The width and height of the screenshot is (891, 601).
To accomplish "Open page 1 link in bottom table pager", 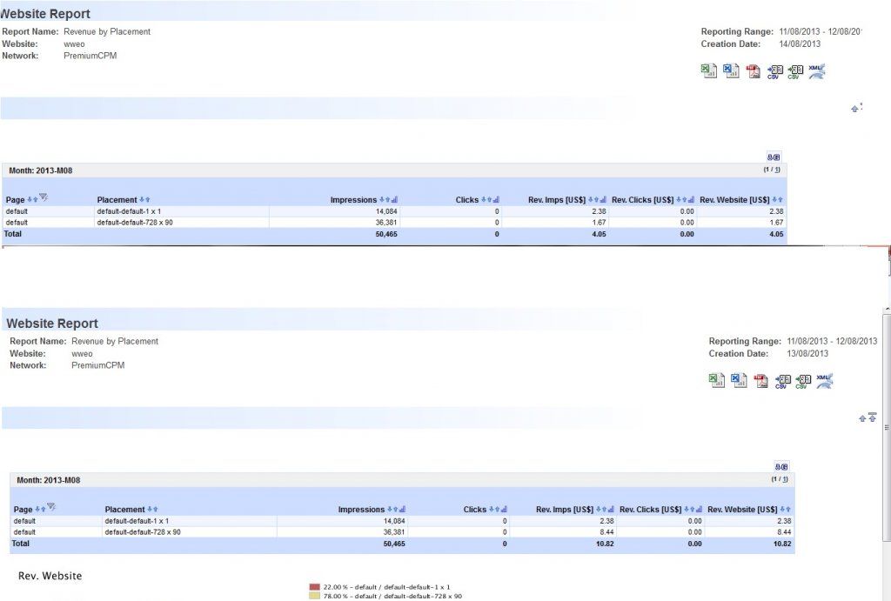I will [x=785, y=479].
